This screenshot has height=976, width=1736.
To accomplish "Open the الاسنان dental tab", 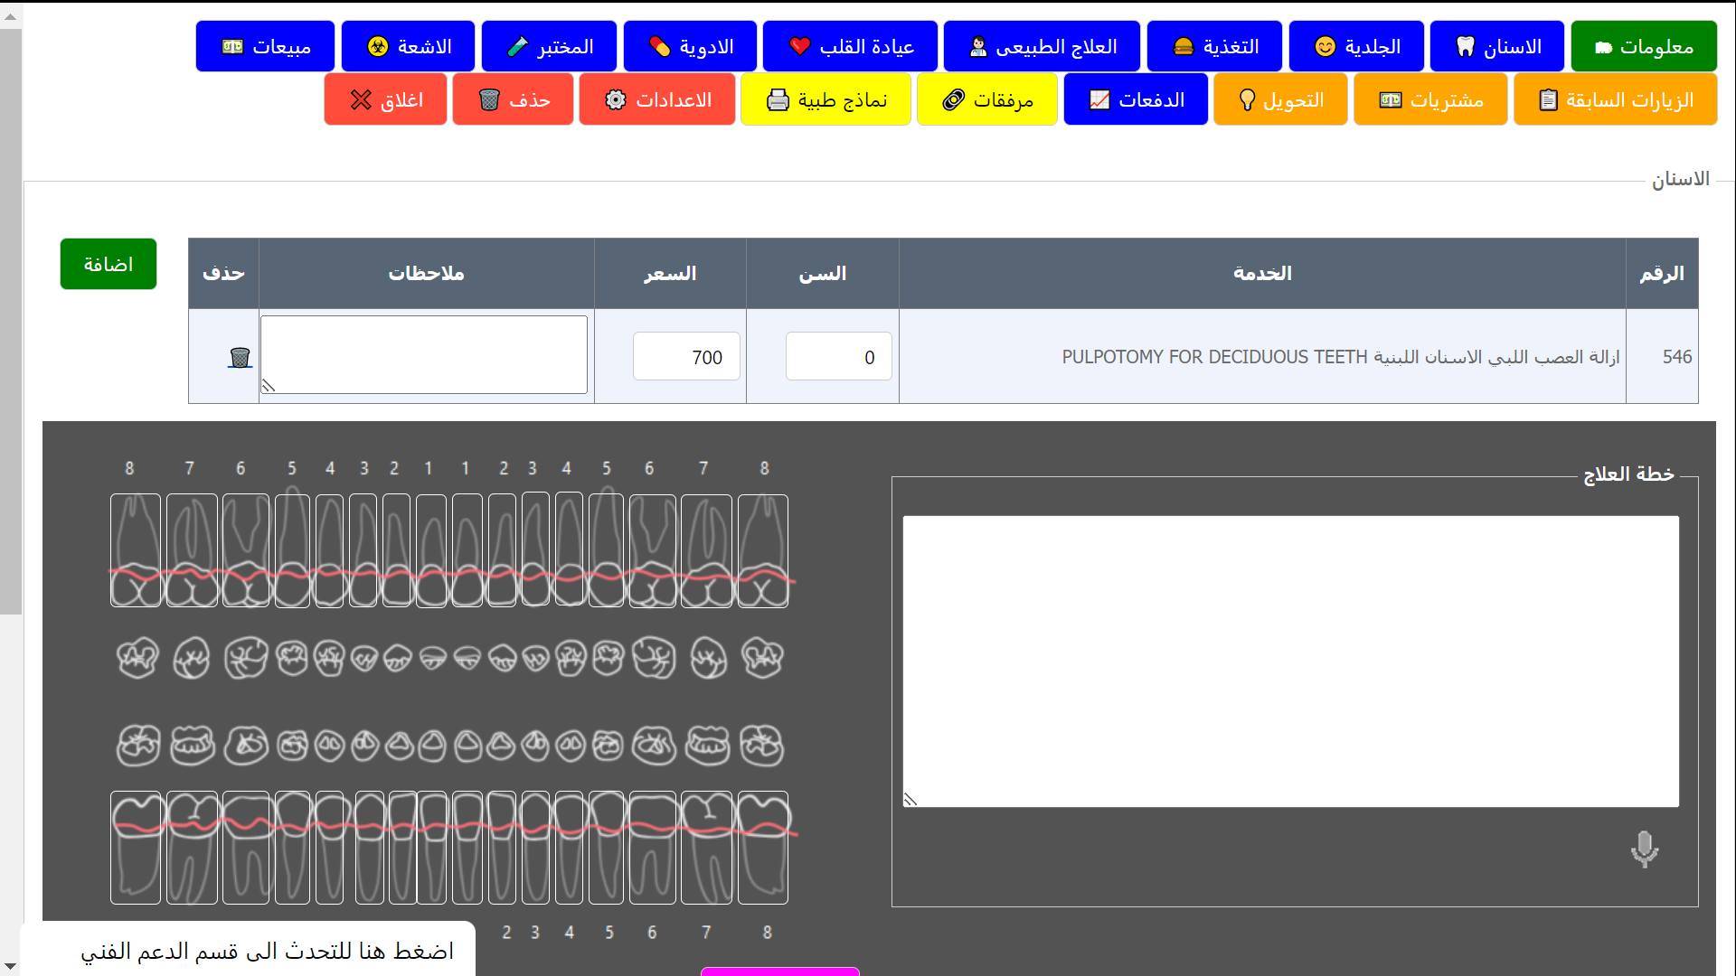I will (x=1497, y=46).
